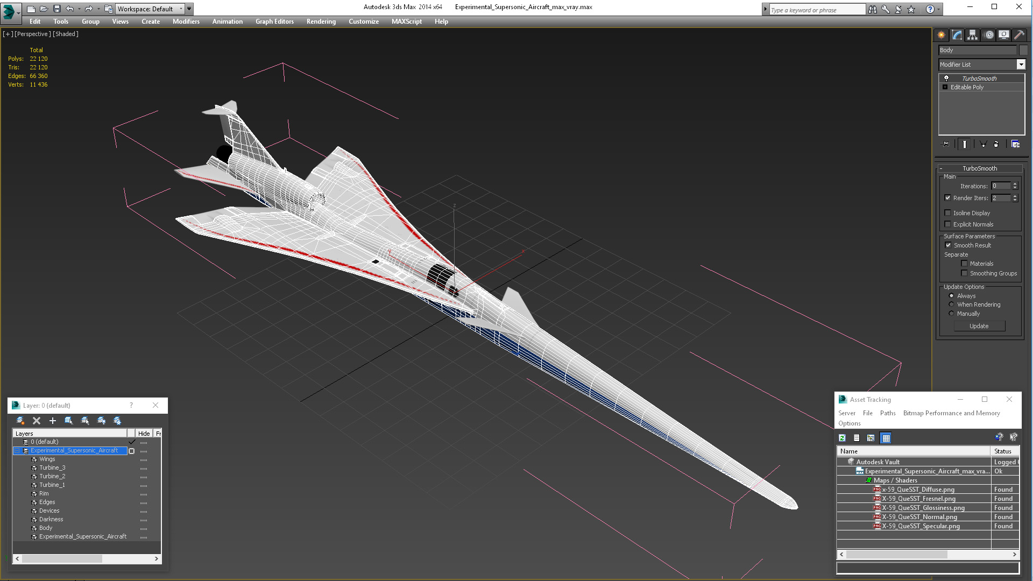Image resolution: width=1033 pixels, height=581 pixels.
Task: Click the Pin Stack icon
Action: pos(946,144)
